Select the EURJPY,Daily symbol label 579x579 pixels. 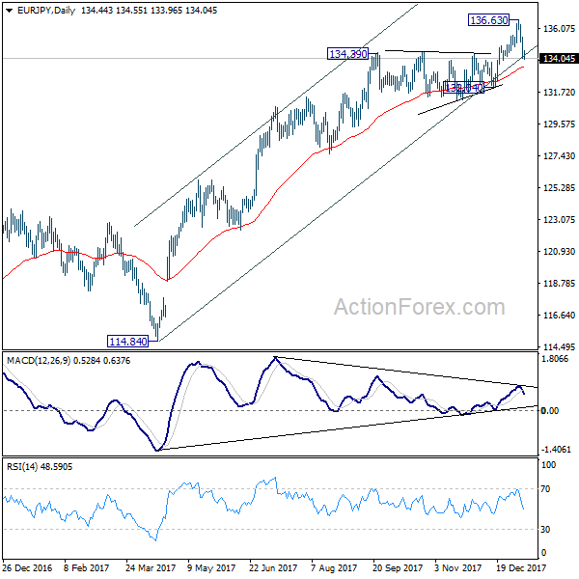tap(46, 11)
